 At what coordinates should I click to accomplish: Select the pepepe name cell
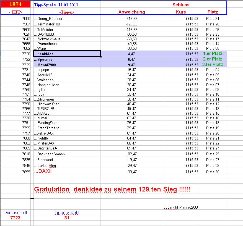(x=67, y=70)
